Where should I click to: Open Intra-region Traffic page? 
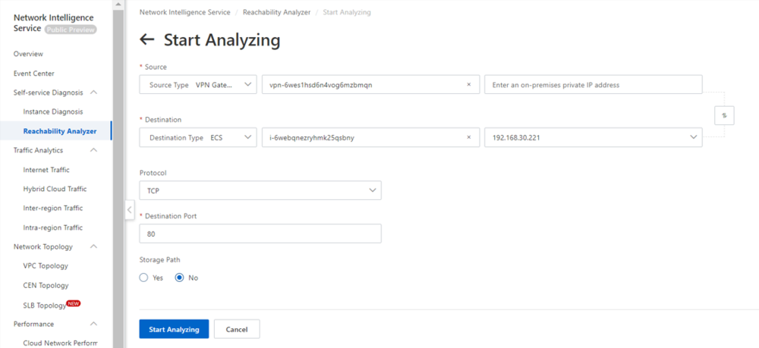[53, 227]
